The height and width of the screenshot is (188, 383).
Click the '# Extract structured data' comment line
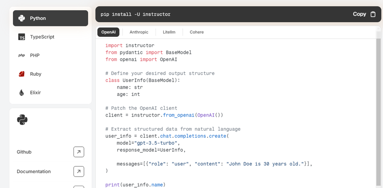(x=173, y=129)
